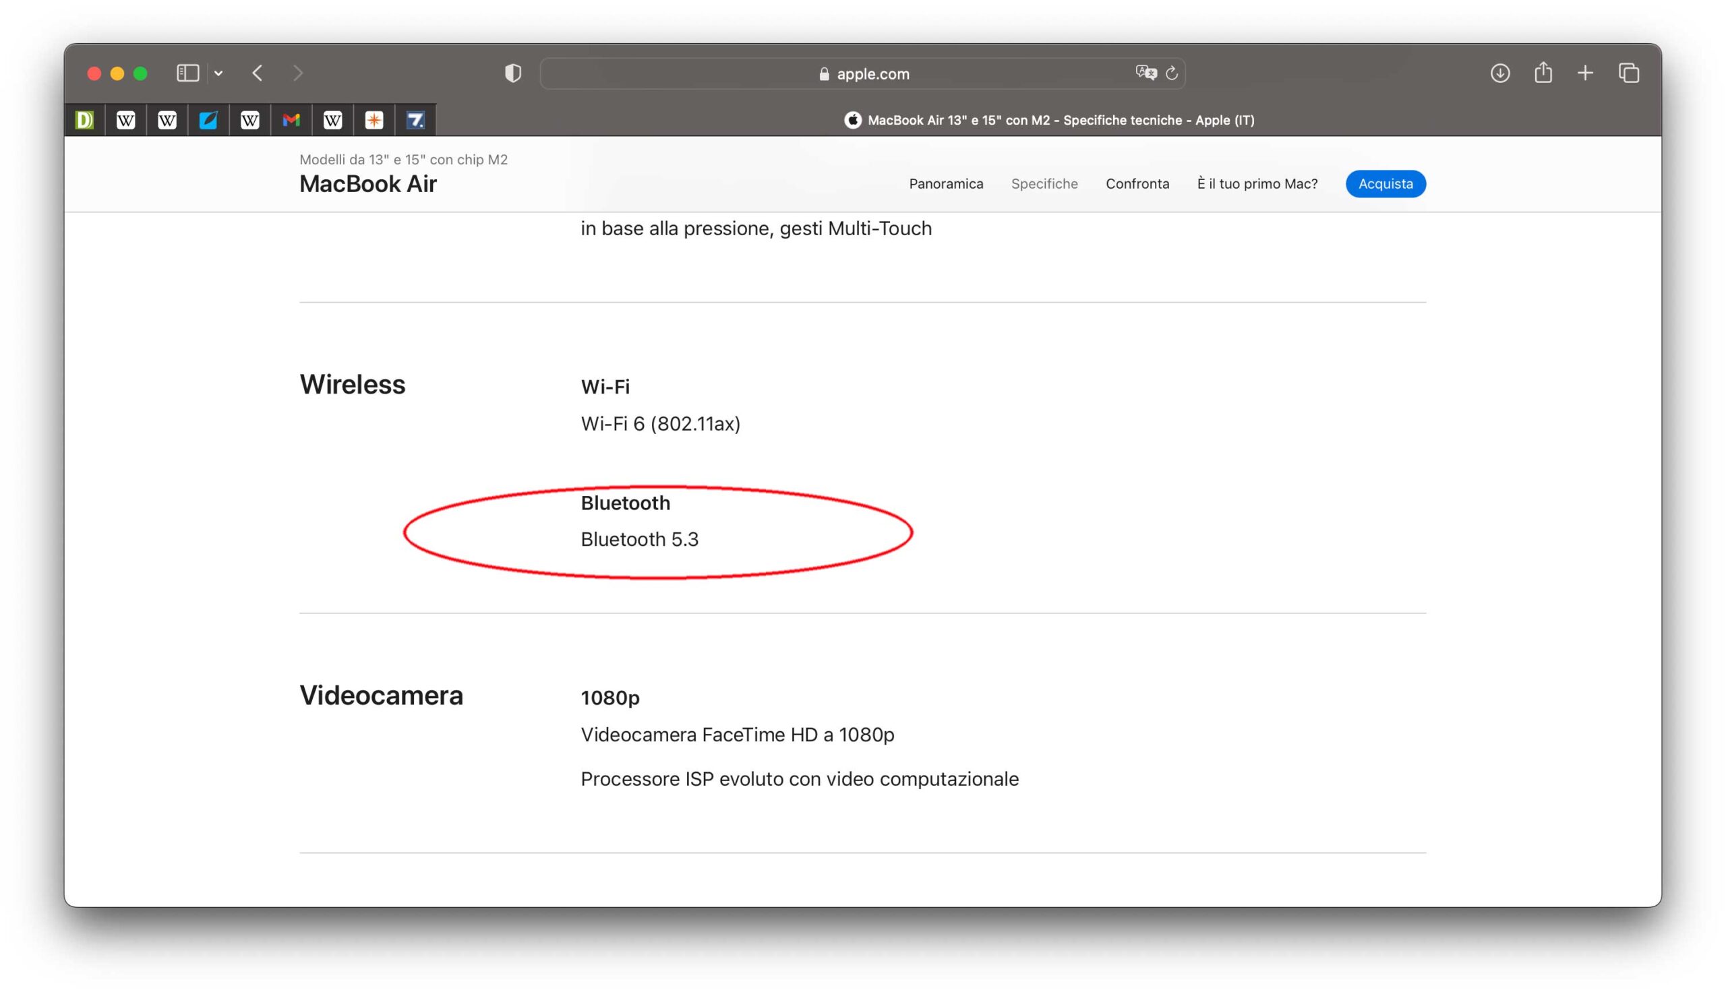Reload the apple.com page

pyautogui.click(x=1171, y=73)
